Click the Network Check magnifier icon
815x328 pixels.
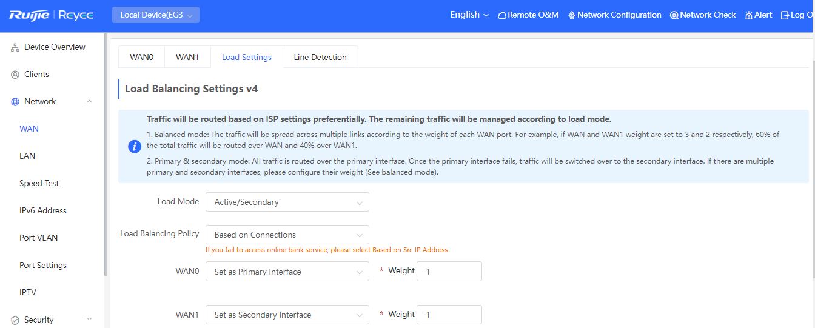tap(674, 15)
